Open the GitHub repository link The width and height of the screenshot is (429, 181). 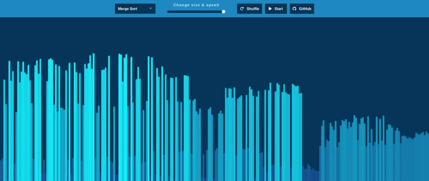click(x=302, y=9)
